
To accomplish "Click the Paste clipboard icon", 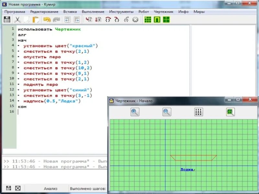I will [x=36, y=20].
